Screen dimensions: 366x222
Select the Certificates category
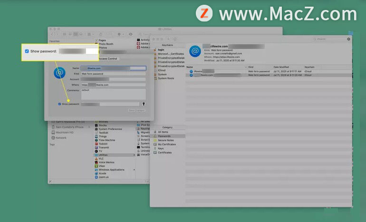[x=164, y=153]
